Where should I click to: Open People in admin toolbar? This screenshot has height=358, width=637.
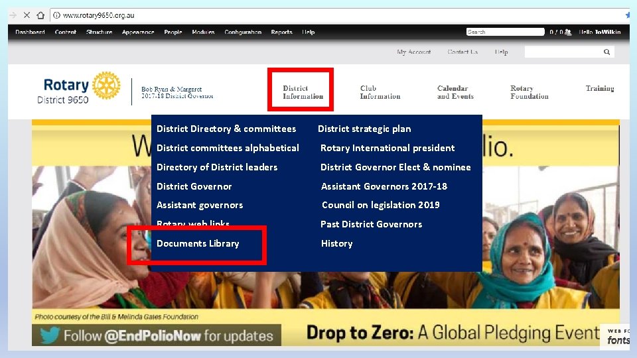173,32
